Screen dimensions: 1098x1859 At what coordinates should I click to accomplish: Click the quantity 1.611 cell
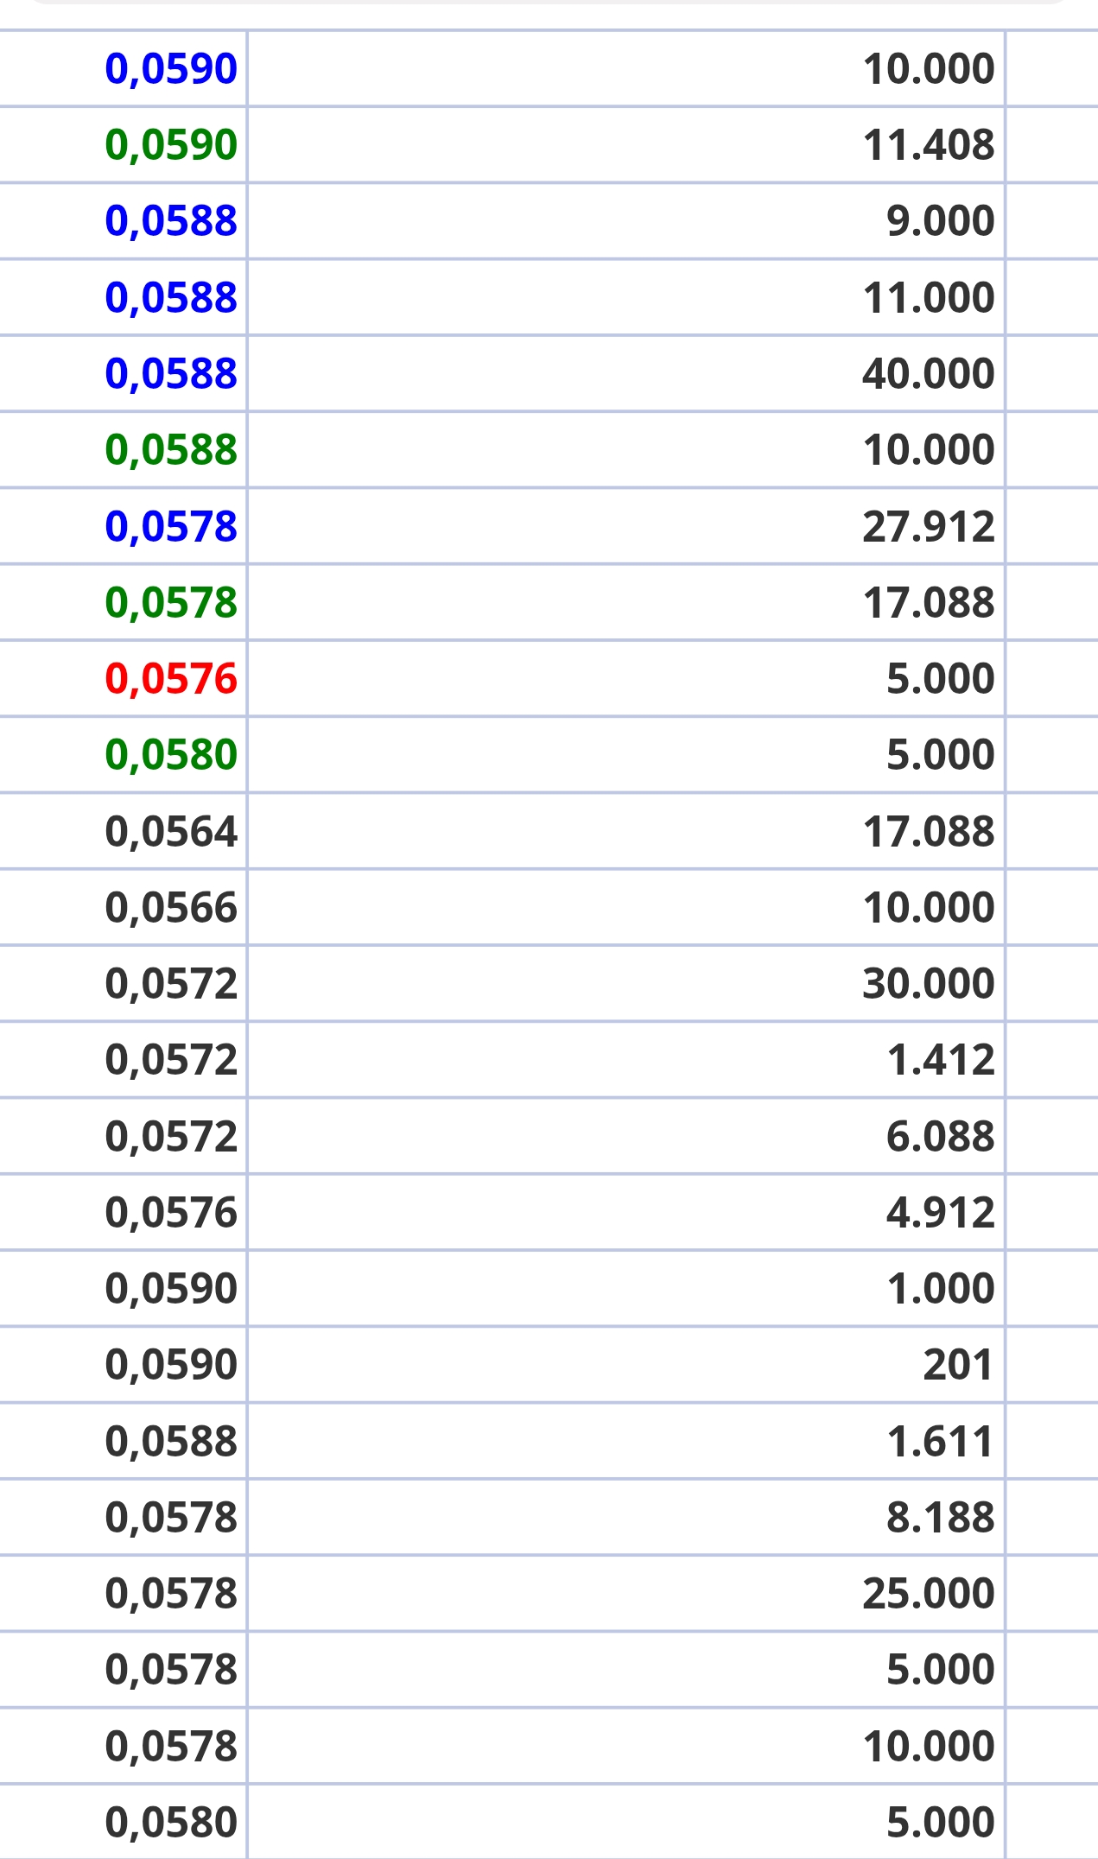click(x=626, y=1441)
